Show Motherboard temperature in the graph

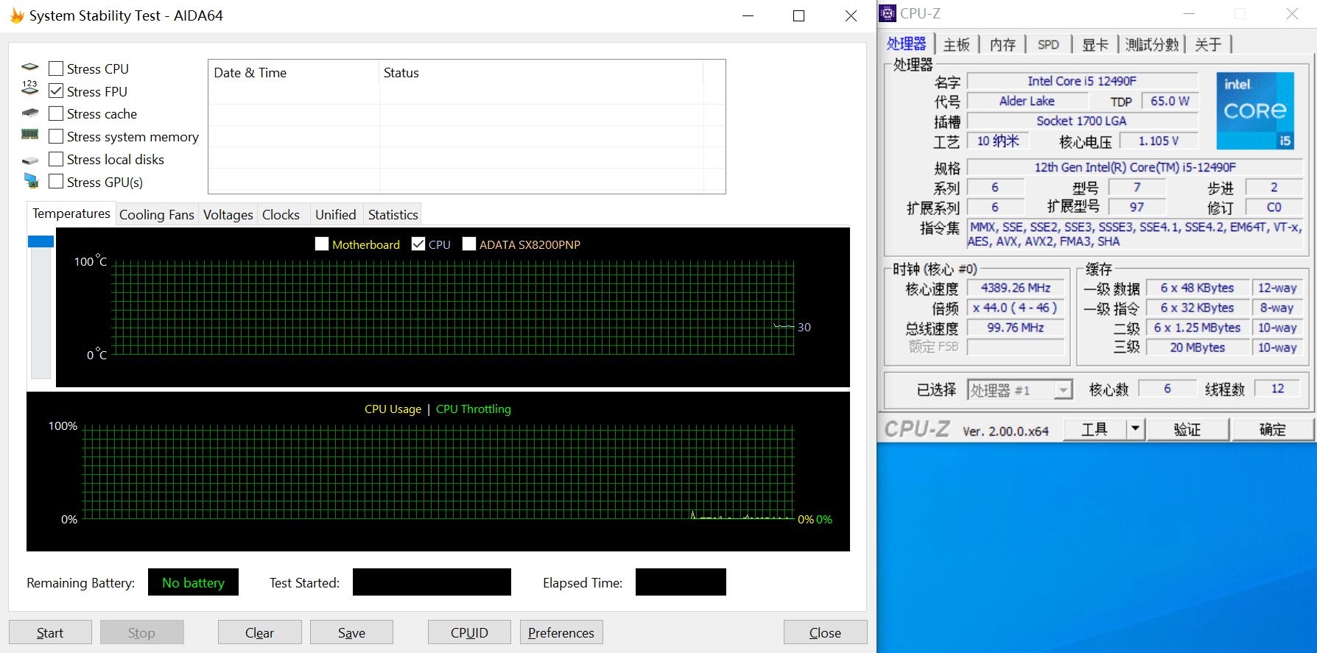point(322,244)
